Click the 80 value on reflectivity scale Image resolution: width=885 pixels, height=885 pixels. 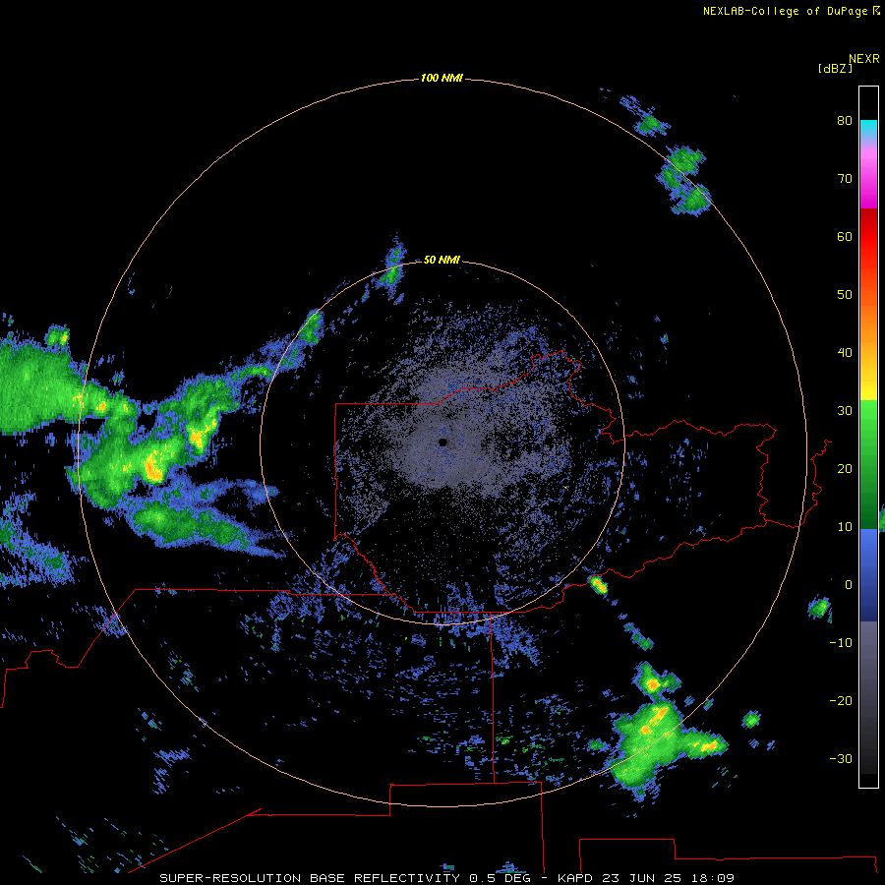(x=845, y=120)
